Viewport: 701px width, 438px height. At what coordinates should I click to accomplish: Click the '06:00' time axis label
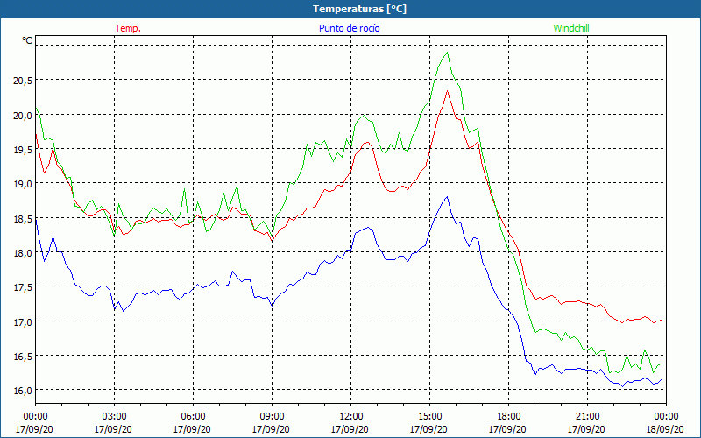click(x=193, y=417)
